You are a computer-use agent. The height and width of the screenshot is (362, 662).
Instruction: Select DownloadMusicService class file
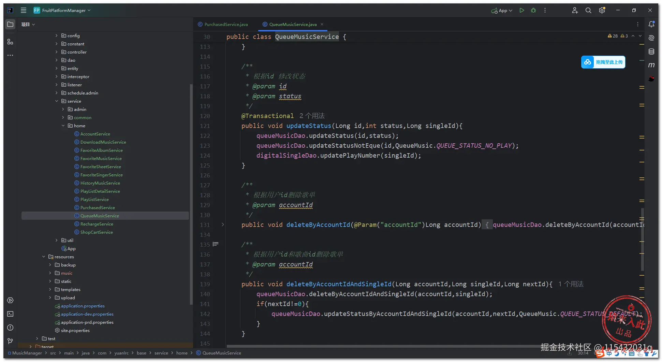tap(103, 142)
